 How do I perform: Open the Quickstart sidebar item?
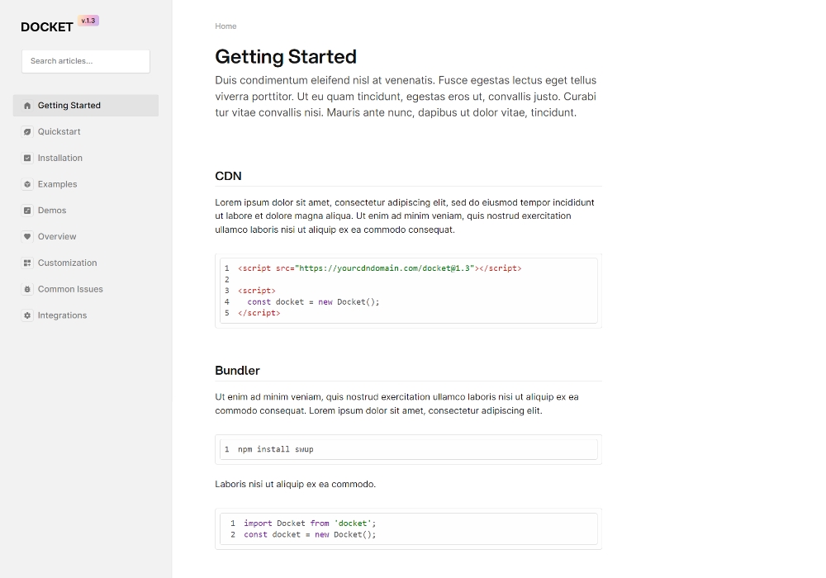86,131
